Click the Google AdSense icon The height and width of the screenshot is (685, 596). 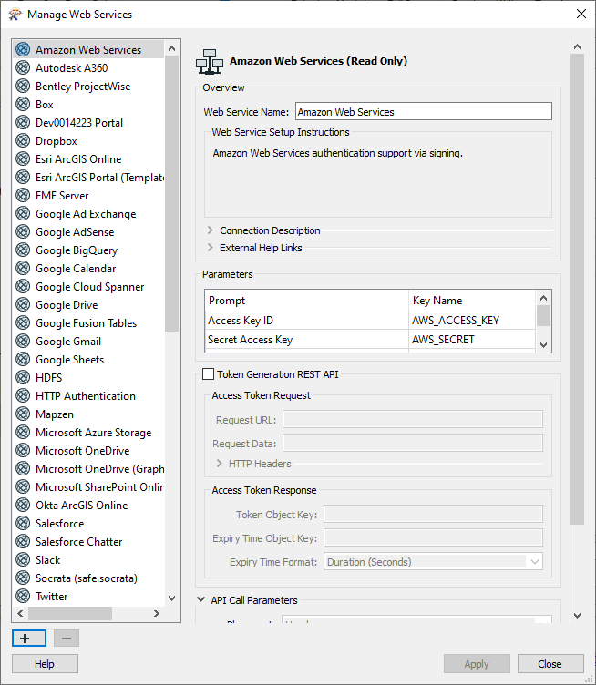click(23, 232)
